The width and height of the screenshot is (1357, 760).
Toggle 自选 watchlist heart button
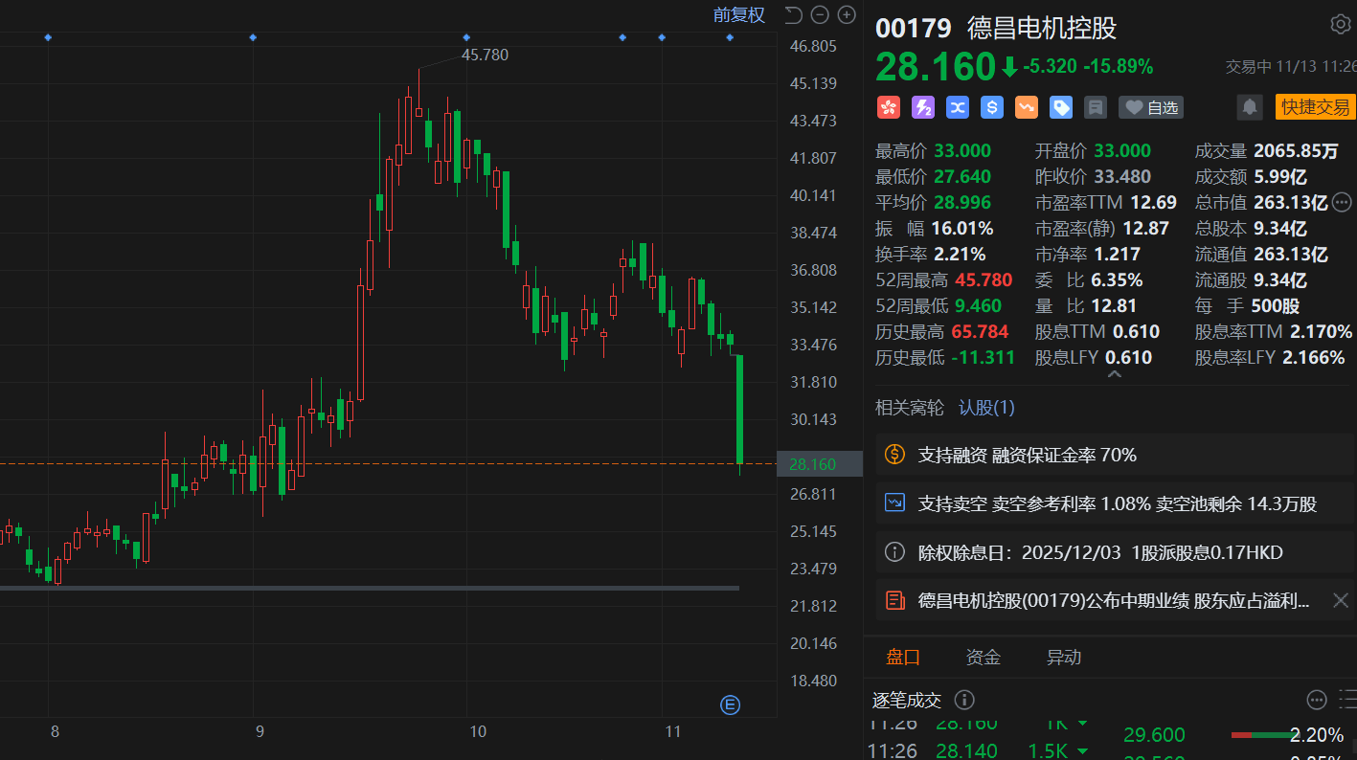pos(1151,107)
